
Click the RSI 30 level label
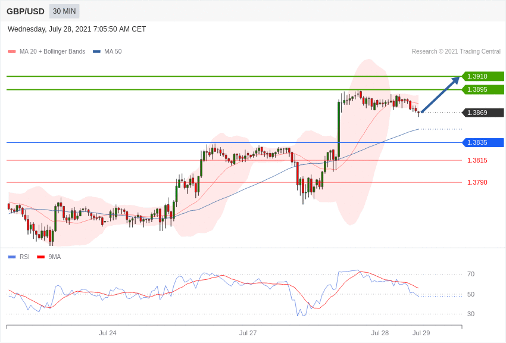[x=471, y=314]
